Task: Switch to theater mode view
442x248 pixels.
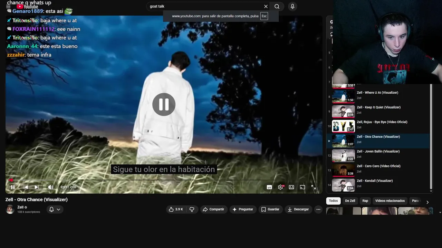Action: [x=291, y=187]
